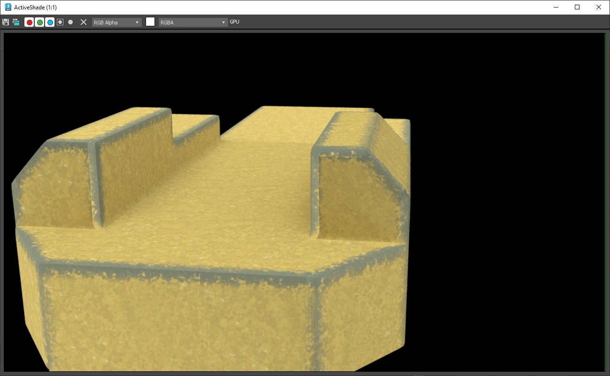Close the ActiveShade window
Viewport: 610px width, 376px height.
tap(599, 7)
